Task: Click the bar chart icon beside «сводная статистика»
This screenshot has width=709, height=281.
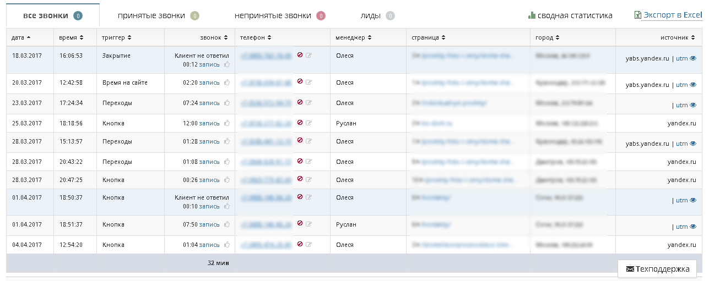Action: pyautogui.click(x=532, y=15)
